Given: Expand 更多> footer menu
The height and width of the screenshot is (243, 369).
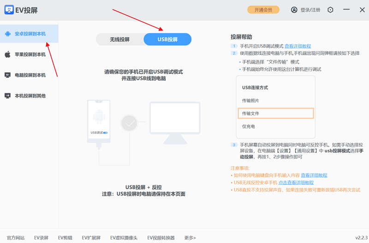Looking at the screenshot, I should click(190, 238).
